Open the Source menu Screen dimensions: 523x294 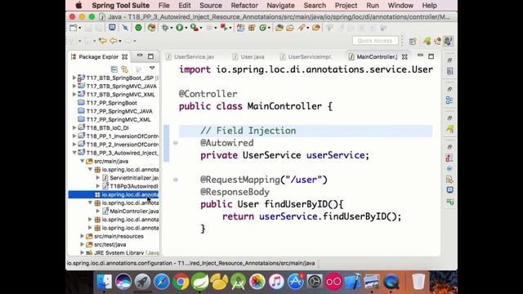[x=211, y=6]
